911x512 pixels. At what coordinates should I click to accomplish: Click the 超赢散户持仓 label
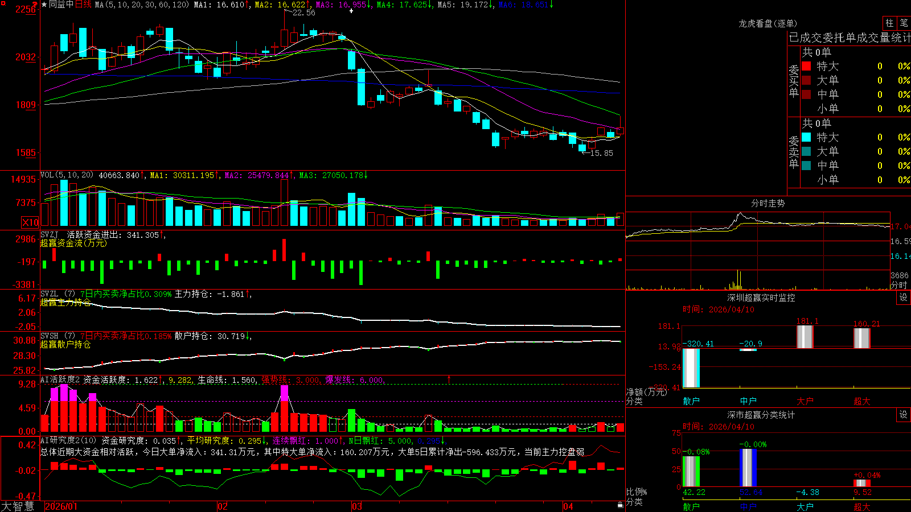[65, 344]
